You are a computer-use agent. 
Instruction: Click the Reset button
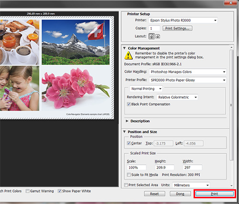[x=154, y=194]
